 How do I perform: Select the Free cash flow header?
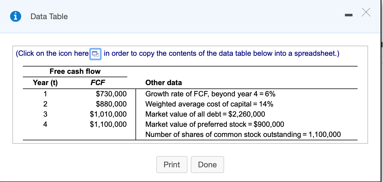[x=75, y=71]
